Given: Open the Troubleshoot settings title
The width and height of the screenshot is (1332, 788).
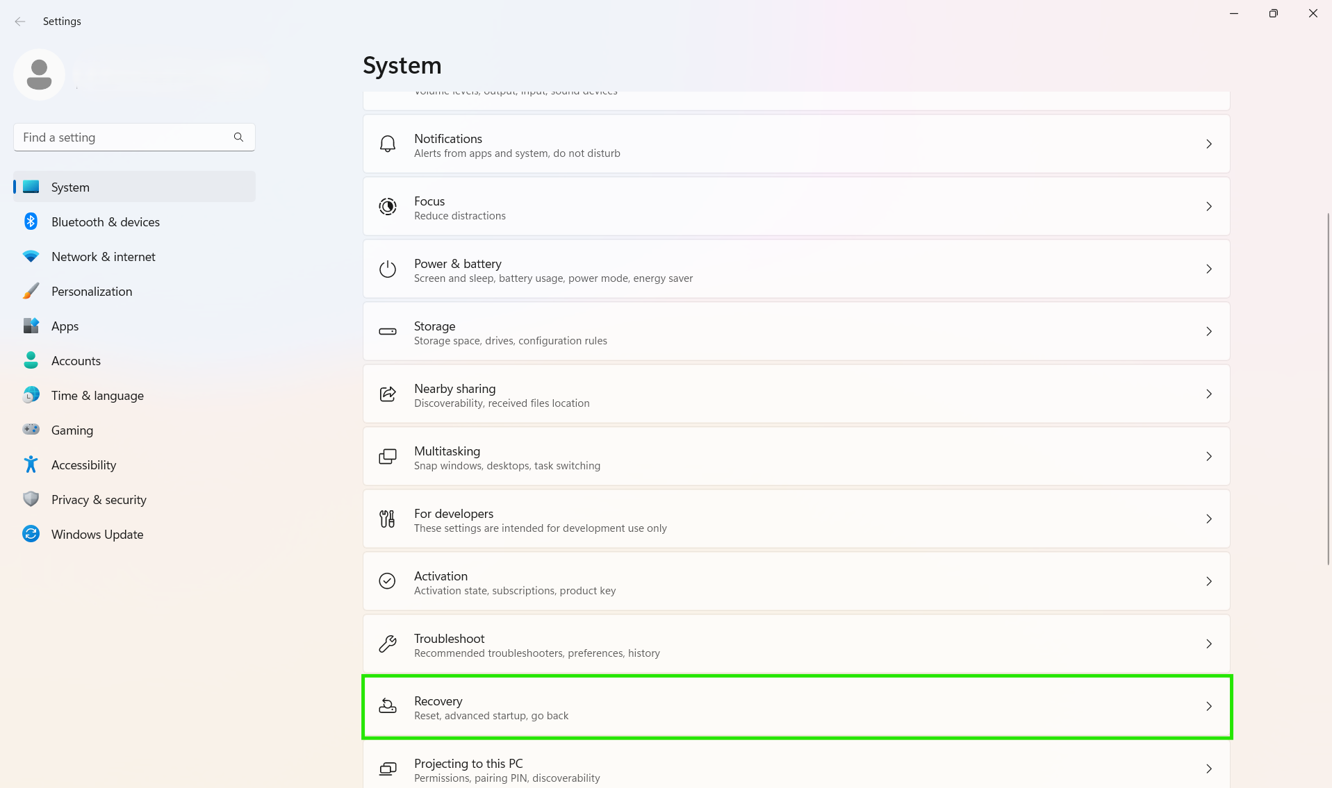Looking at the screenshot, I should click(x=449, y=638).
